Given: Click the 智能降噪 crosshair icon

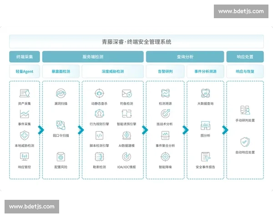Looking at the screenshot, I should pos(165,157).
